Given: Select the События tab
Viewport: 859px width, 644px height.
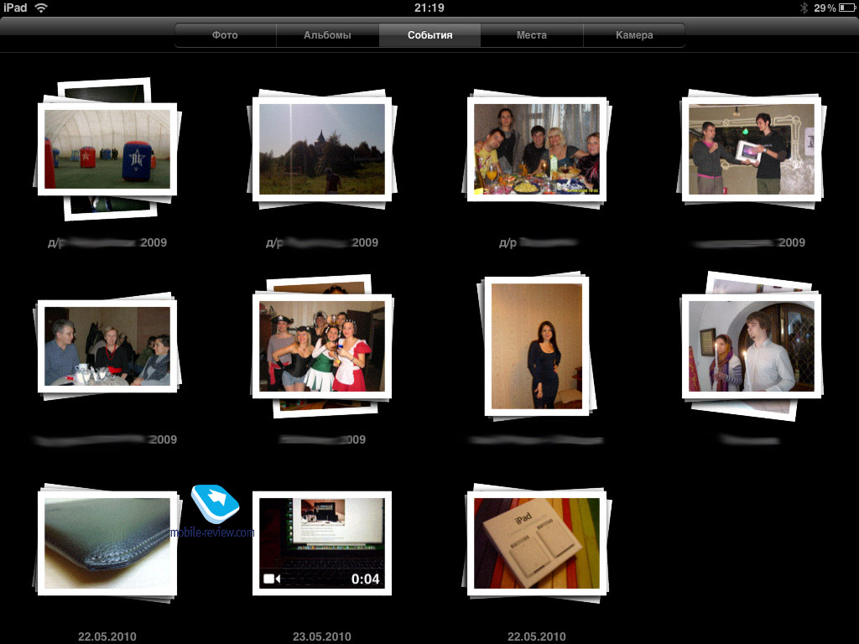Looking at the screenshot, I should pyautogui.click(x=429, y=35).
